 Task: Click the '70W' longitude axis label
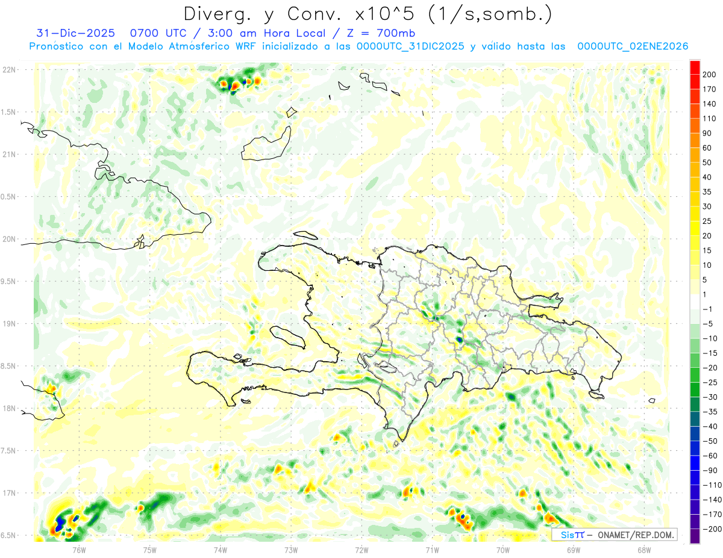click(x=503, y=549)
